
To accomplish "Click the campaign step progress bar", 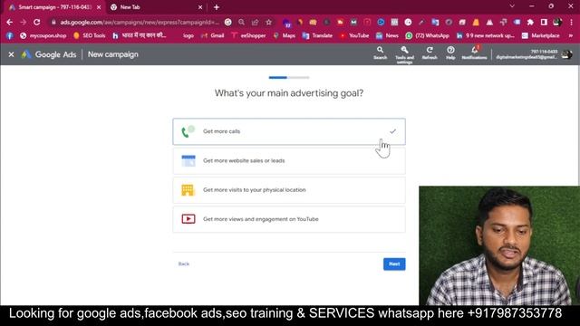I will (x=289, y=78).
